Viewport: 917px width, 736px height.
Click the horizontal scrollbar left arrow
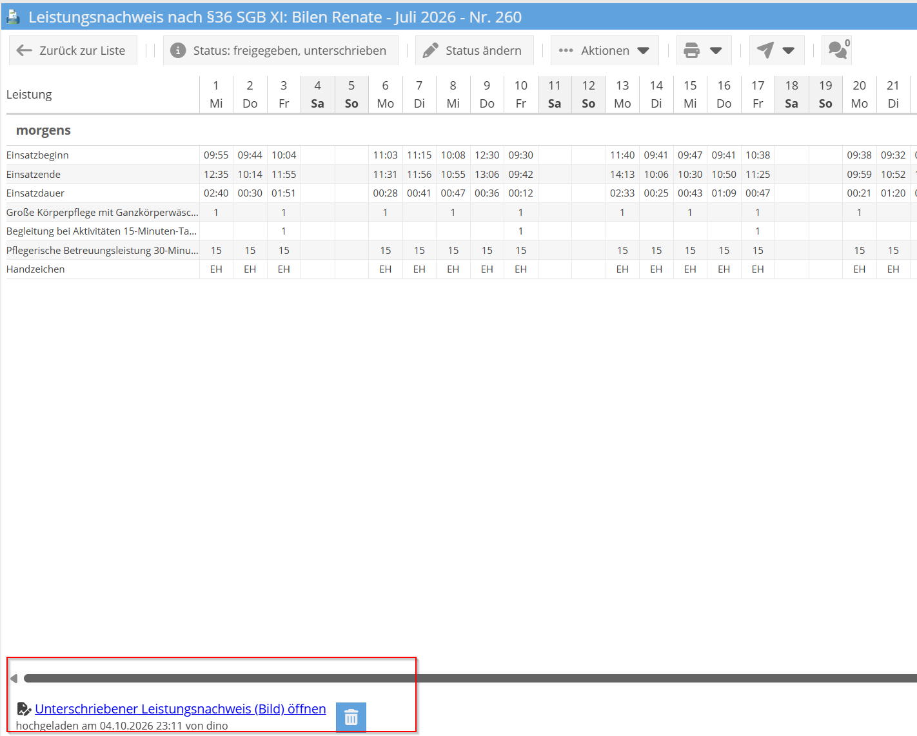tap(14, 678)
